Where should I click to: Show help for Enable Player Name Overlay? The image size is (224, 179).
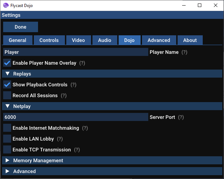click(82, 63)
